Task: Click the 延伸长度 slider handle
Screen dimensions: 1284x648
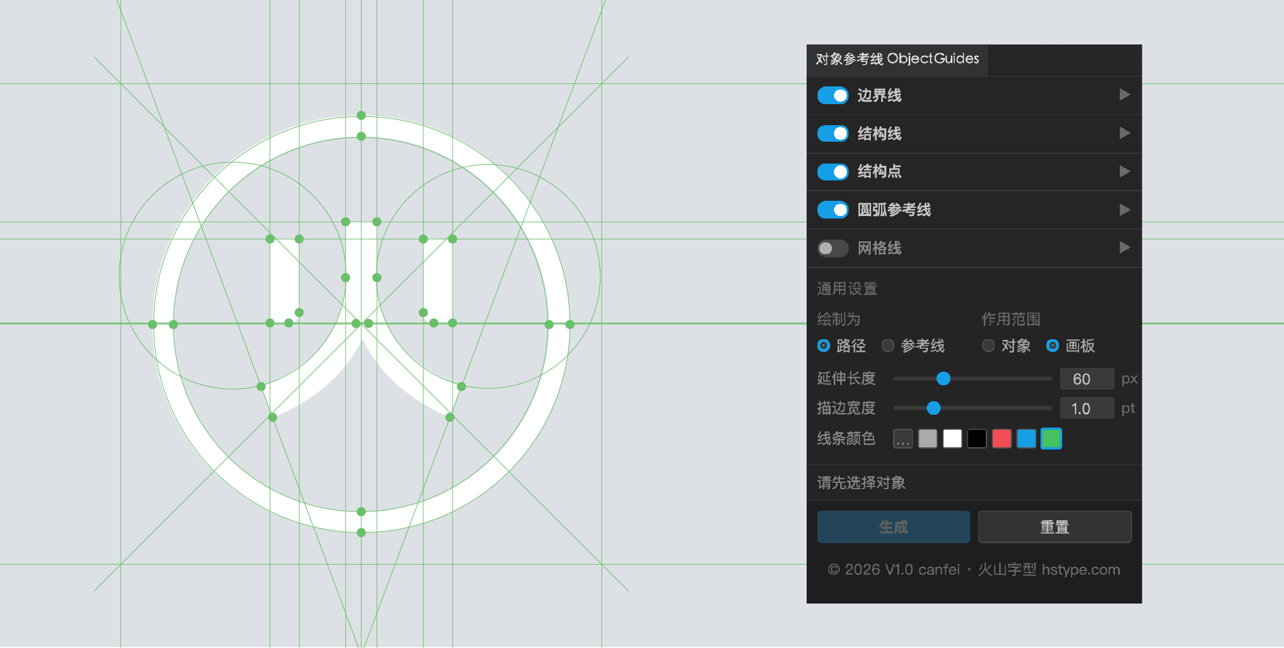Action: (x=943, y=379)
